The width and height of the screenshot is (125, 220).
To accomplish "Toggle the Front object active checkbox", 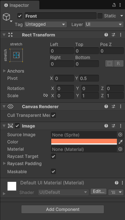I will pos(20,16).
